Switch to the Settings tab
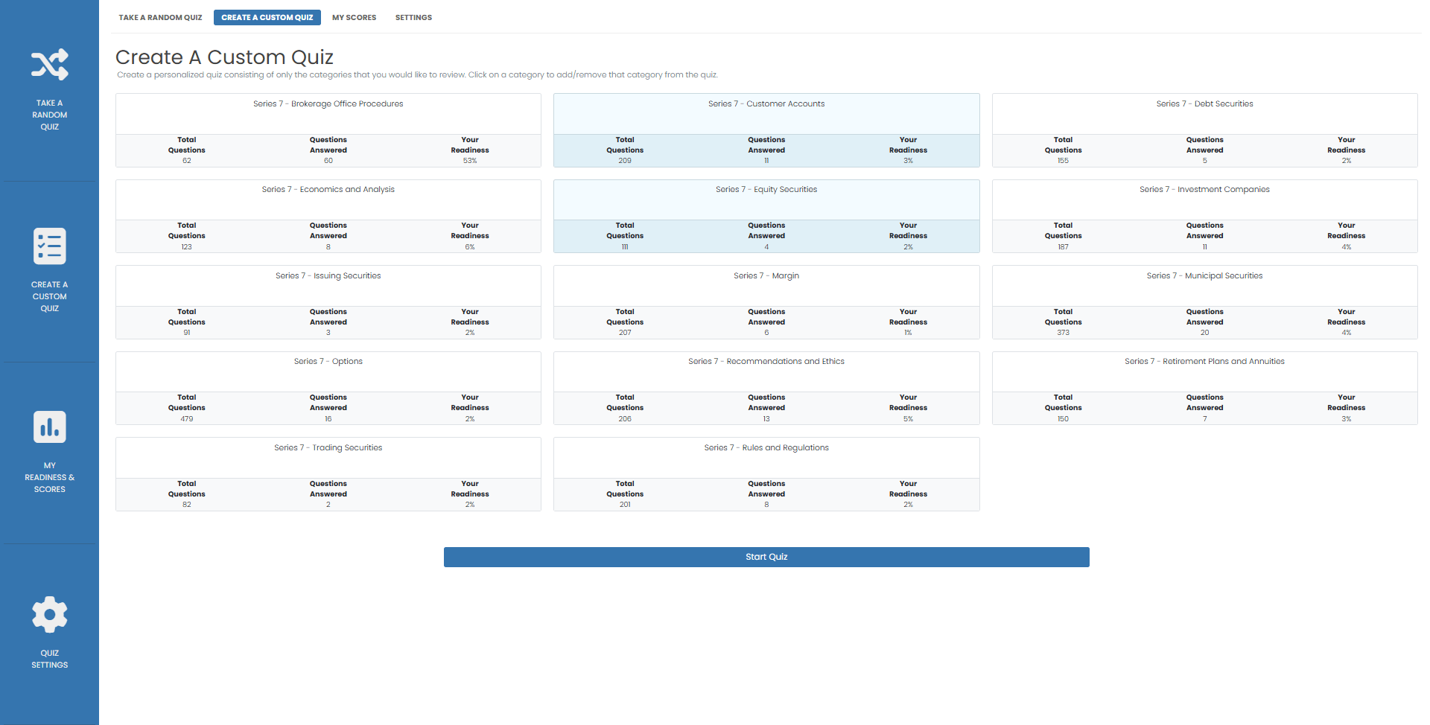 coord(413,17)
